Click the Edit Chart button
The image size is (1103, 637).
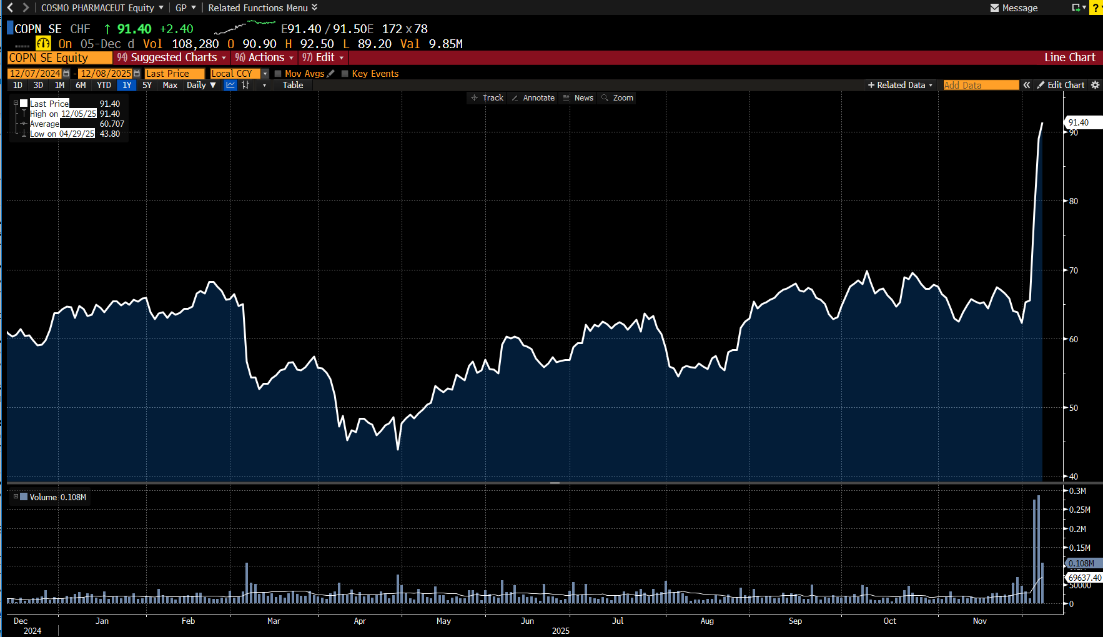(x=1061, y=85)
